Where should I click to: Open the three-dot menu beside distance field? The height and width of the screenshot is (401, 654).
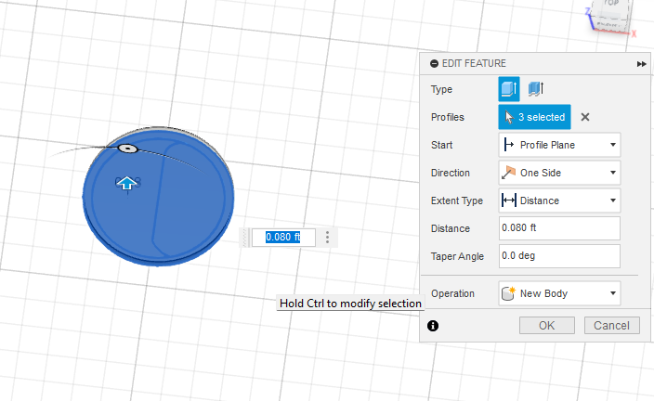pyautogui.click(x=327, y=238)
